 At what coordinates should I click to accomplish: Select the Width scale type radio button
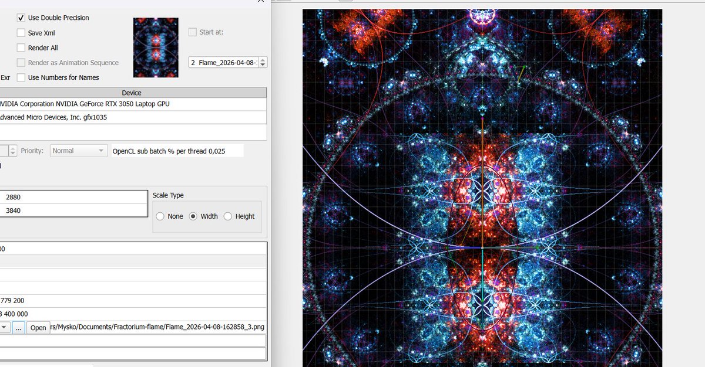[x=193, y=216]
